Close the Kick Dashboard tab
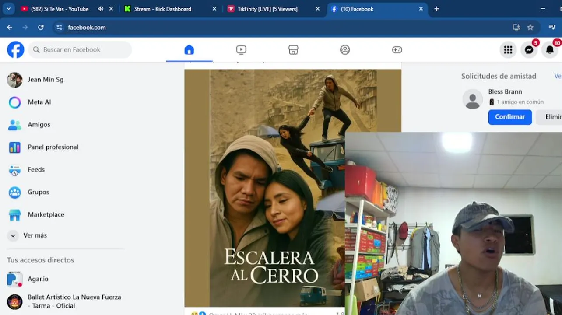Viewport: 562px width, 315px height. pos(214,9)
